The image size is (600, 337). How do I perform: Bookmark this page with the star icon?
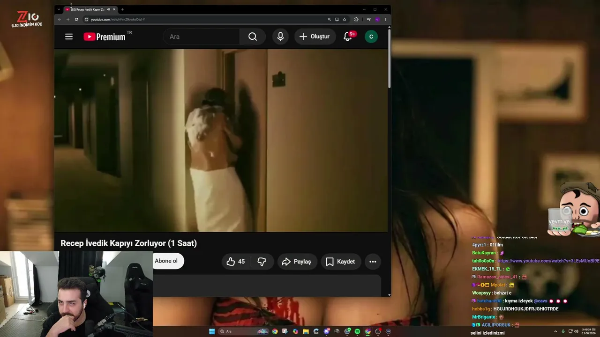click(345, 19)
